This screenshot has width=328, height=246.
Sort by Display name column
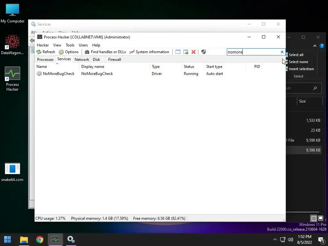pos(115,67)
